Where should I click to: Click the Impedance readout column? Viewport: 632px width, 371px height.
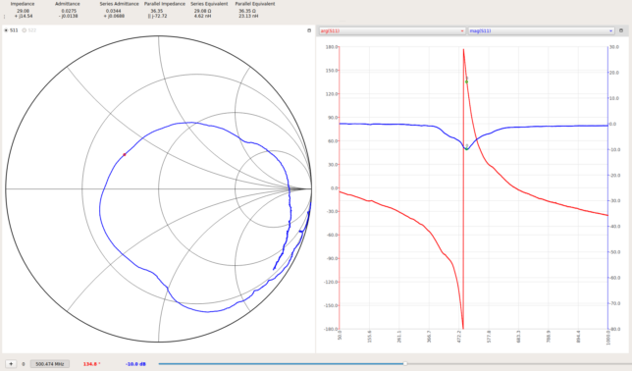[23, 10]
